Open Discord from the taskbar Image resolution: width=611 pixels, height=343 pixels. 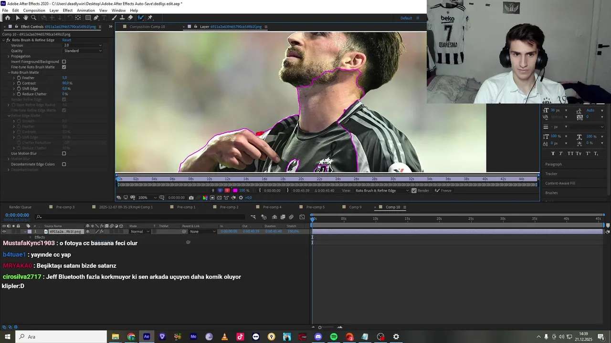coord(318,337)
